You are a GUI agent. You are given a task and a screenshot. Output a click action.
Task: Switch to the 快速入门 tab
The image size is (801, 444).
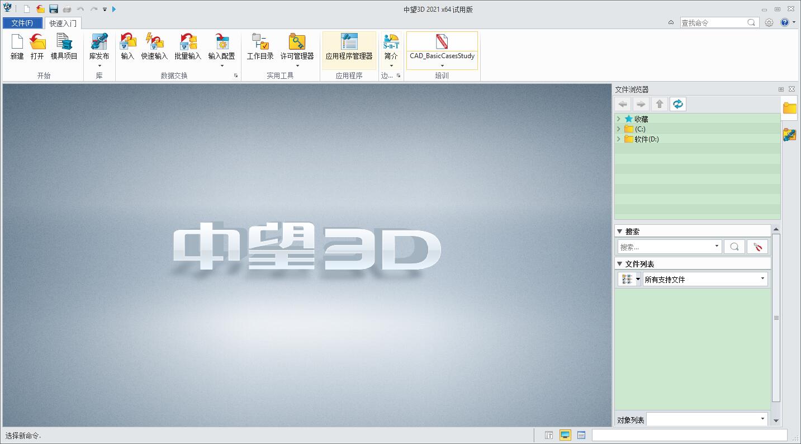[63, 23]
